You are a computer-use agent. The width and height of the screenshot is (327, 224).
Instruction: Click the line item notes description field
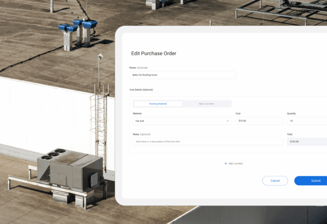pos(182,141)
